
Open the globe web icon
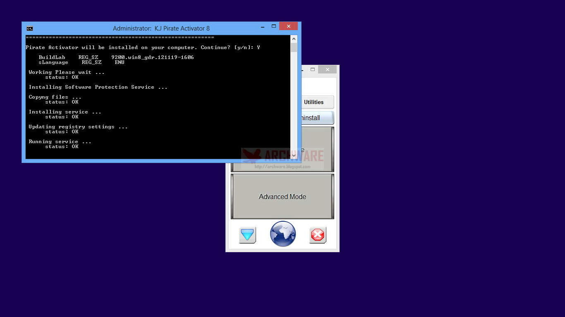click(283, 234)
